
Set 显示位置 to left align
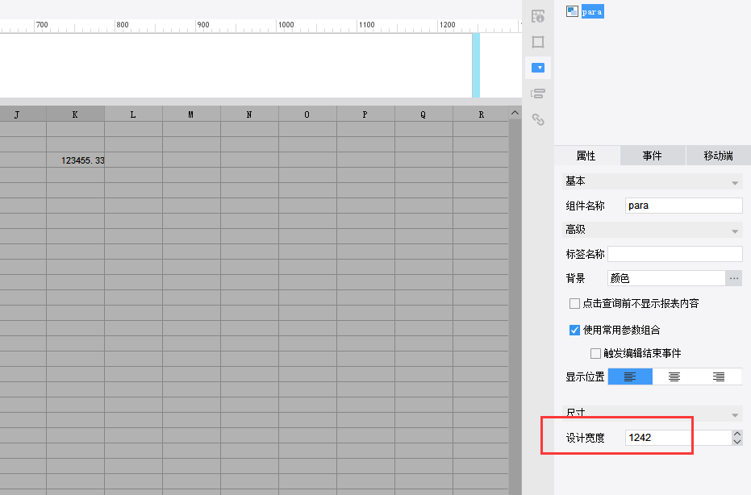(x=630, y=376)
